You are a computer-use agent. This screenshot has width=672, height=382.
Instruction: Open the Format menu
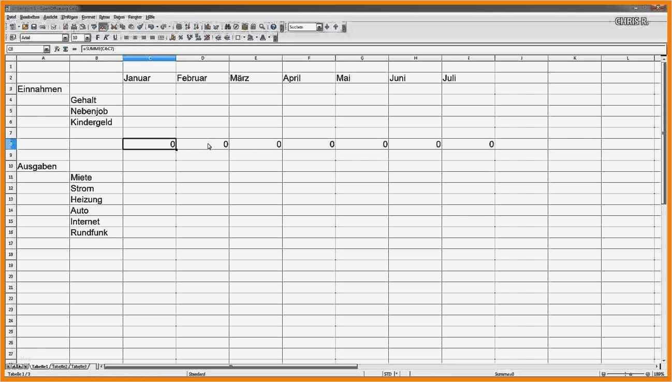coord(88,17)
